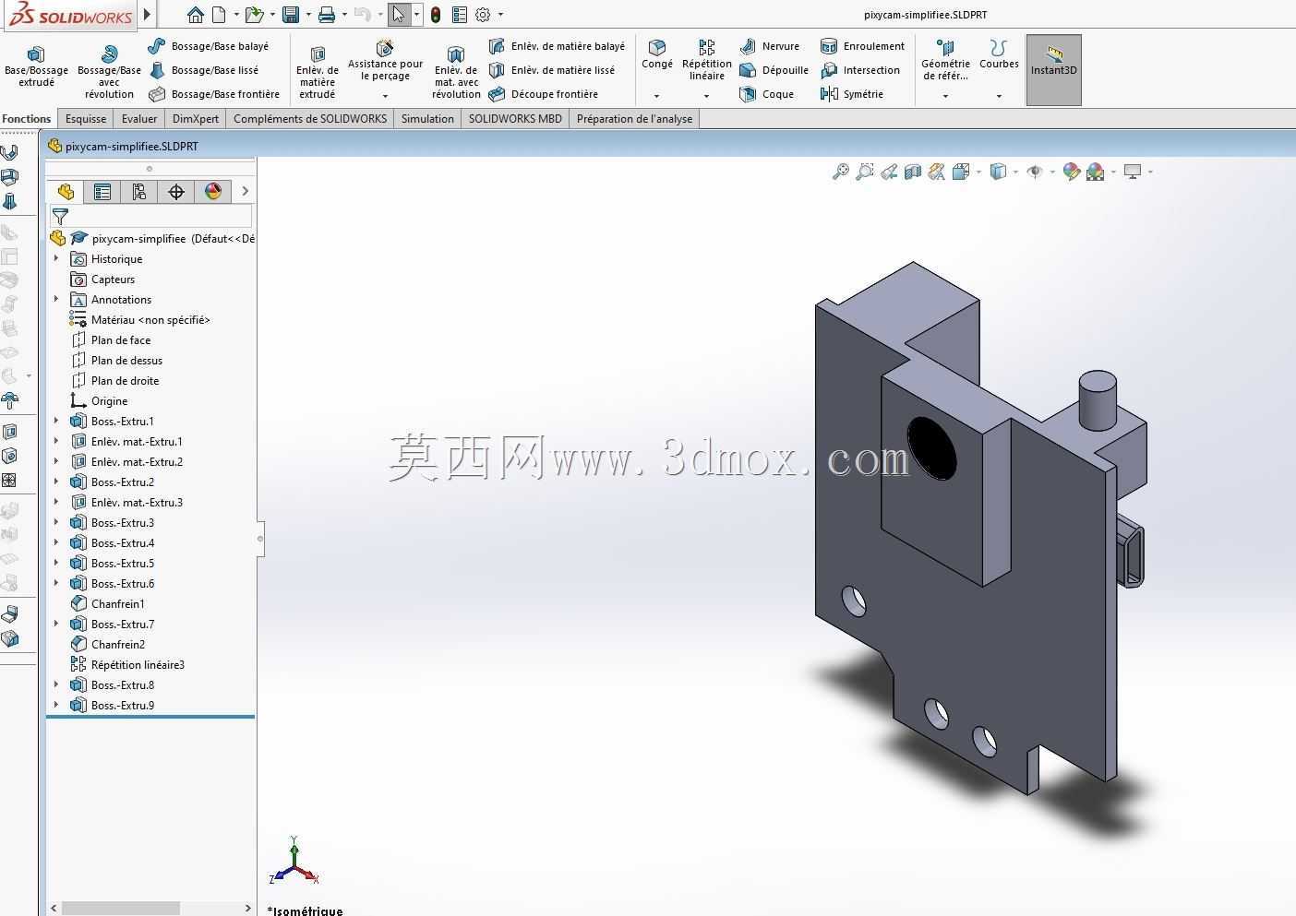Show more manager tabs arrow
Viewport: 1296px width, 916px height.
point(245,191)
